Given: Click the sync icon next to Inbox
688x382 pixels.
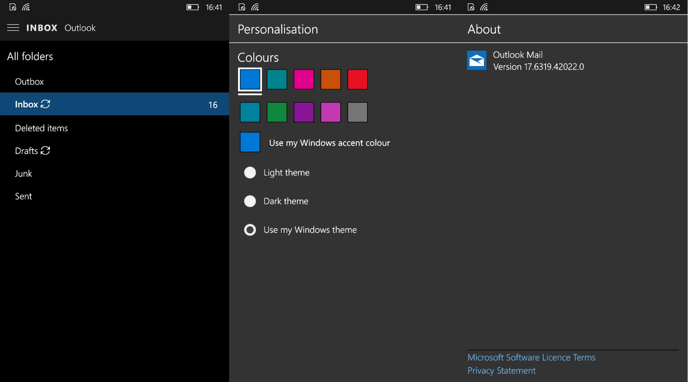Looking at the screenshot, I should [x=46, y=104].
